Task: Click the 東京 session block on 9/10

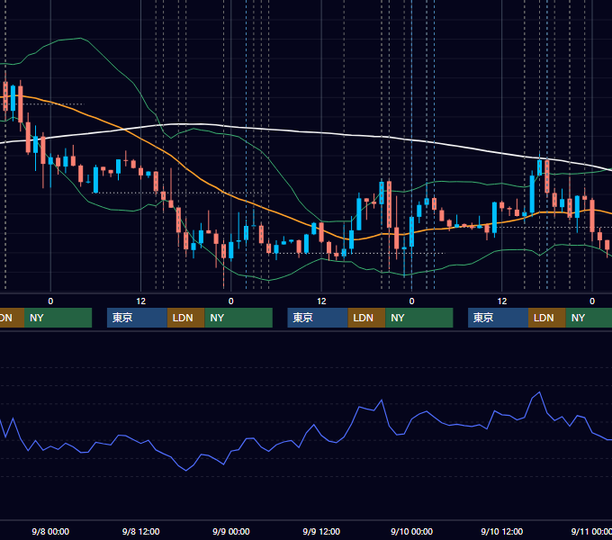Action: point(498,318)
